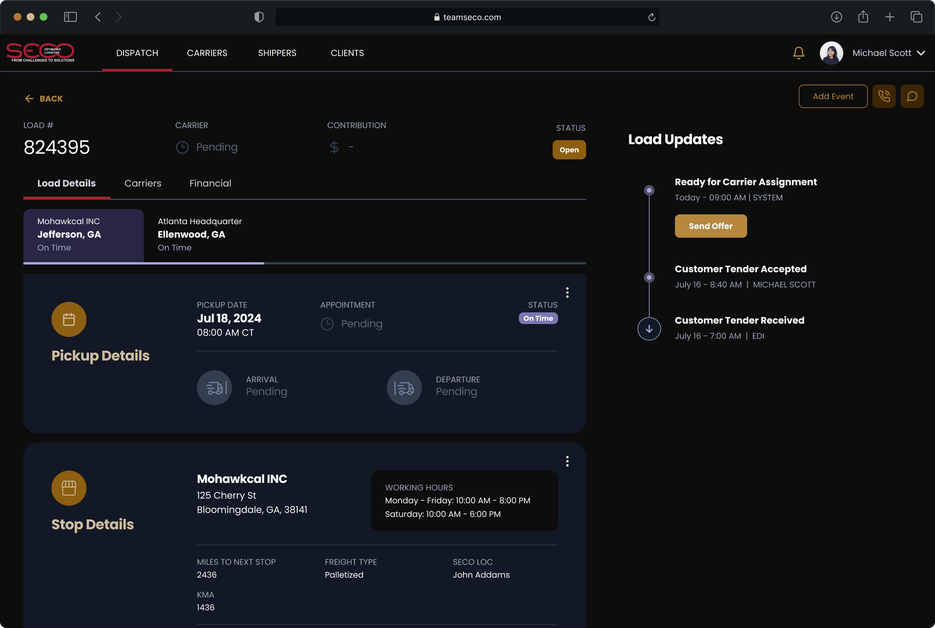935x628 pixels.
Task: Expand Michael Scott user dropdown
Action: tap(921, 53)
